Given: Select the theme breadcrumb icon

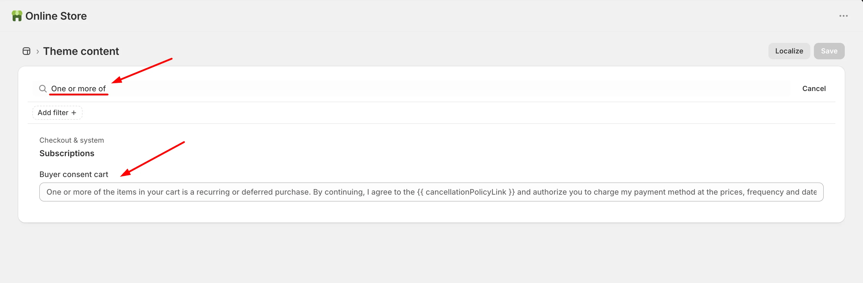Looking at the screenshot, I should pyautogui.click(x=26, y=51).
